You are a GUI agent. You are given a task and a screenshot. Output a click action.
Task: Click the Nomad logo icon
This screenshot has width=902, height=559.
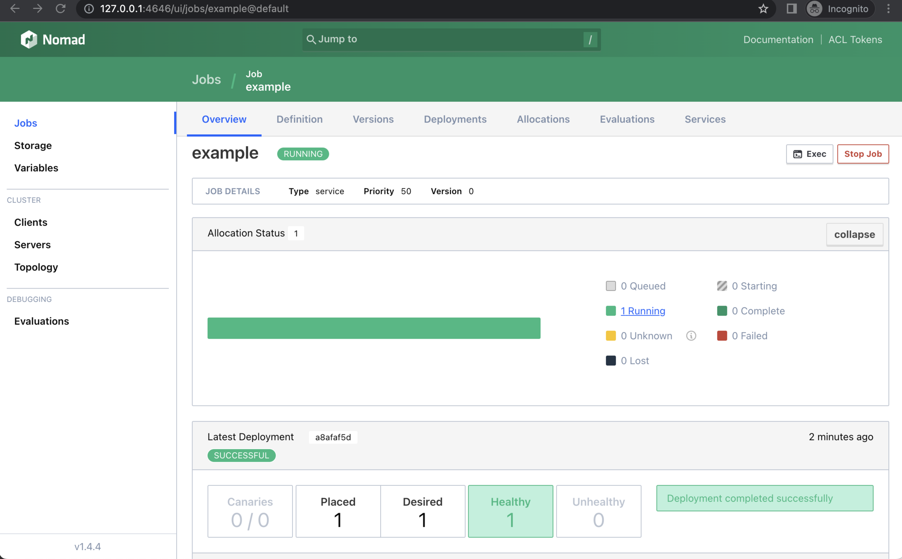click(x=29, y=39)
